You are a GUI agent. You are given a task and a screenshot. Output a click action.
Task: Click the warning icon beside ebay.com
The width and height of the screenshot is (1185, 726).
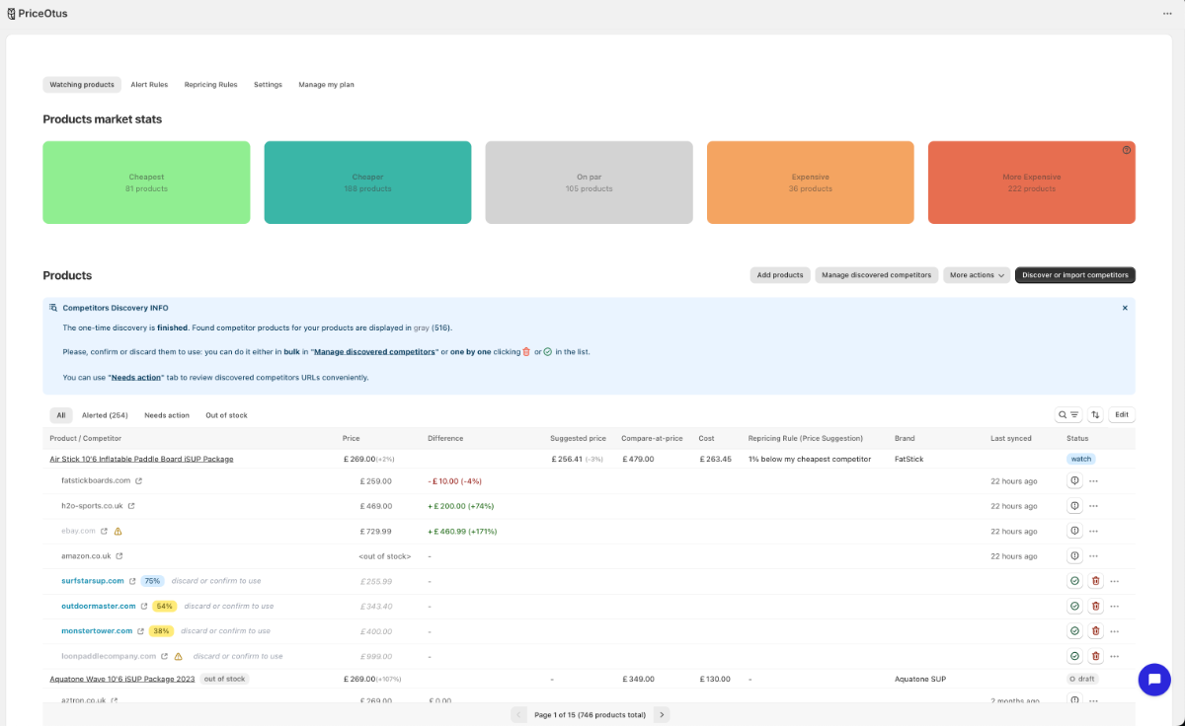point(118,531)
